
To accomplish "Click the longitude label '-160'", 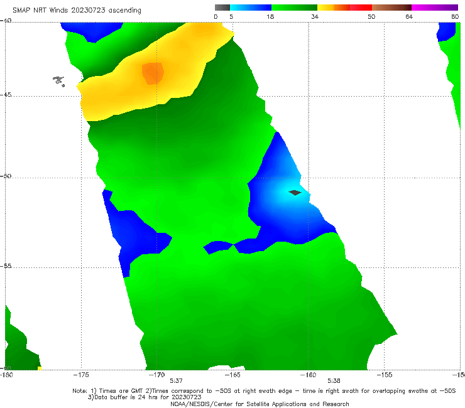I will pyautogui.click(x=309, y=375).
